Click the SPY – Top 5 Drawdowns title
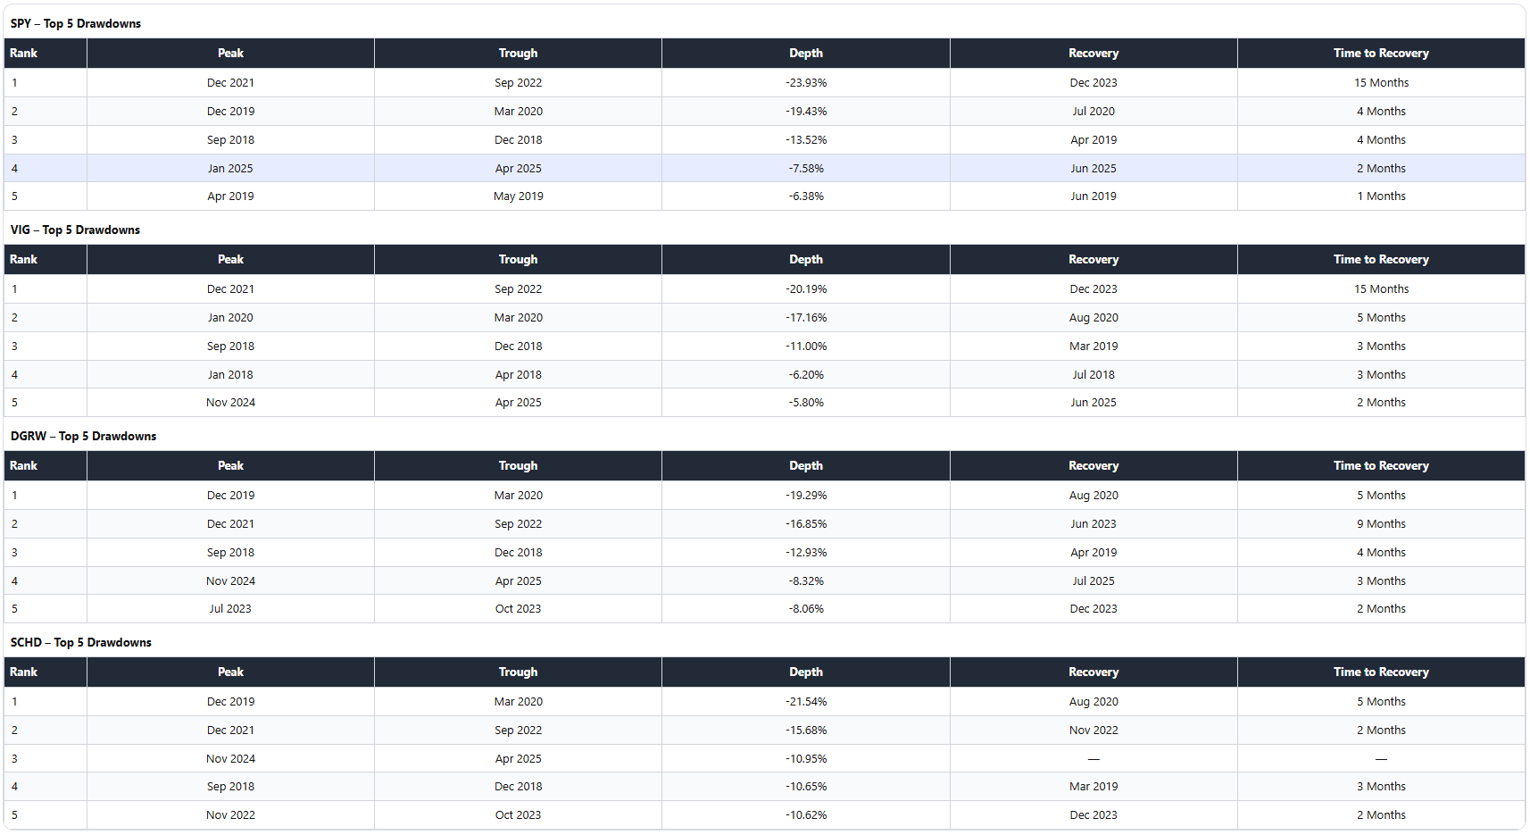The height and width of the screenshot is (835, 1530). (76, 24)
